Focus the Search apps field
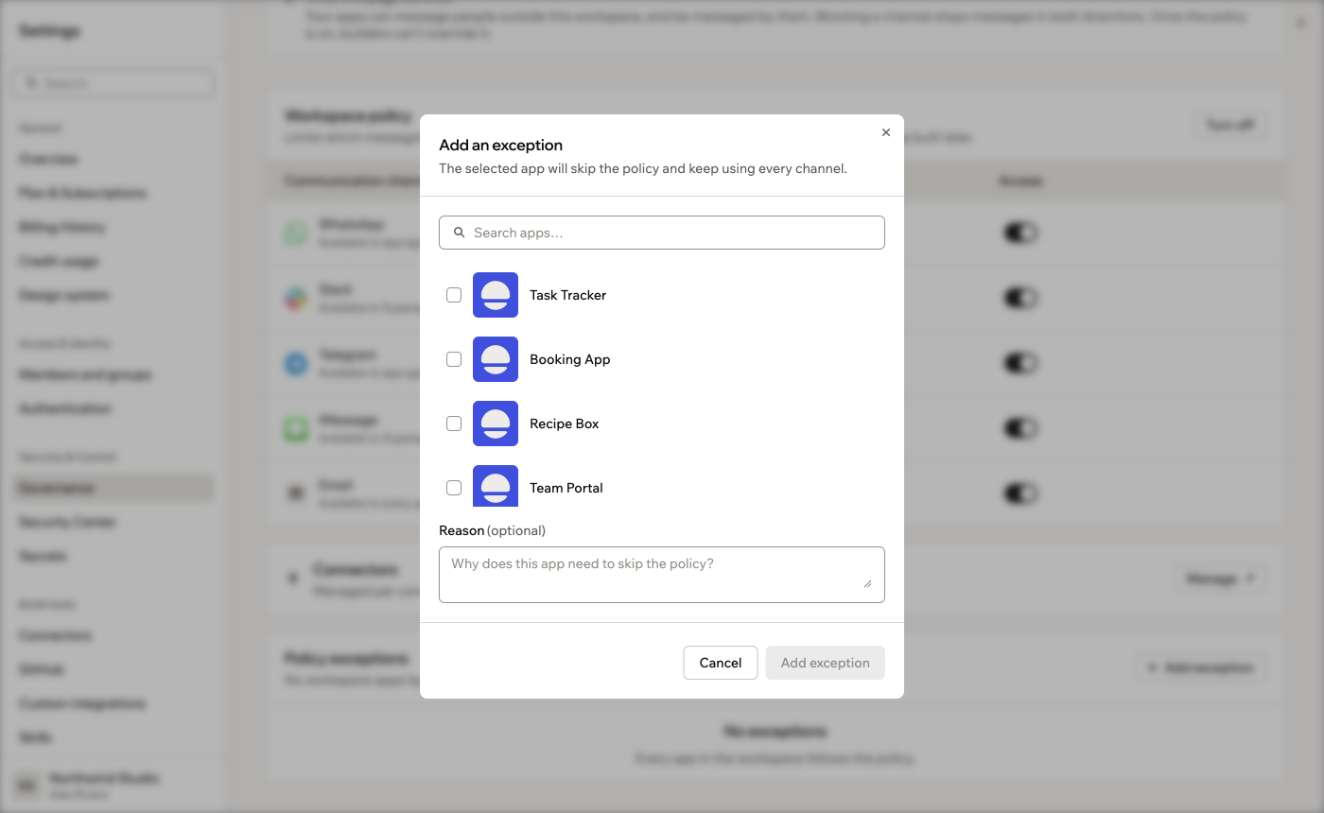Image resolution: width=1324 pixels, height=813 pixels. pyautogui.click(x=662, y=233)
